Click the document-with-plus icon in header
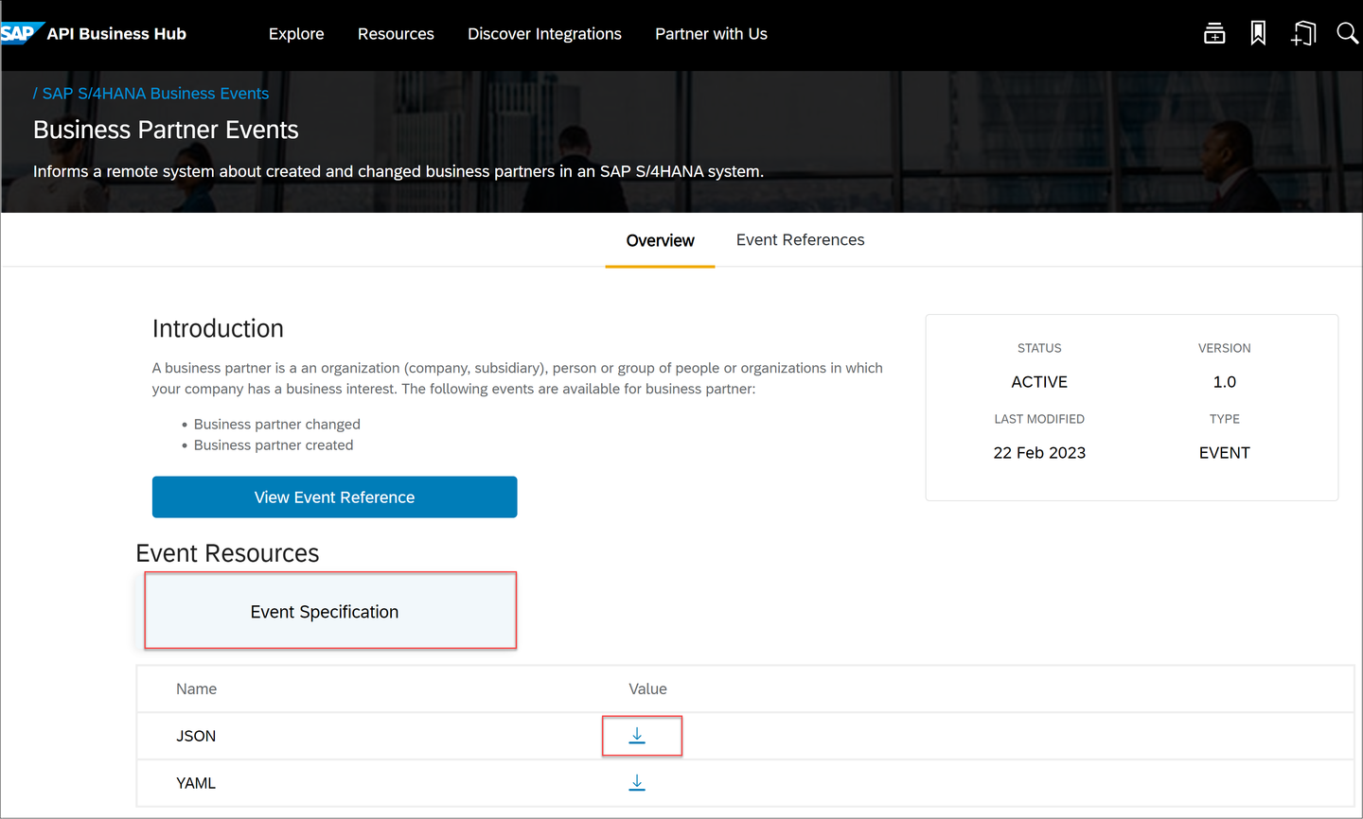Image resolution: width=1363 pixels, height=819 pixels. tap(1303, 34)
